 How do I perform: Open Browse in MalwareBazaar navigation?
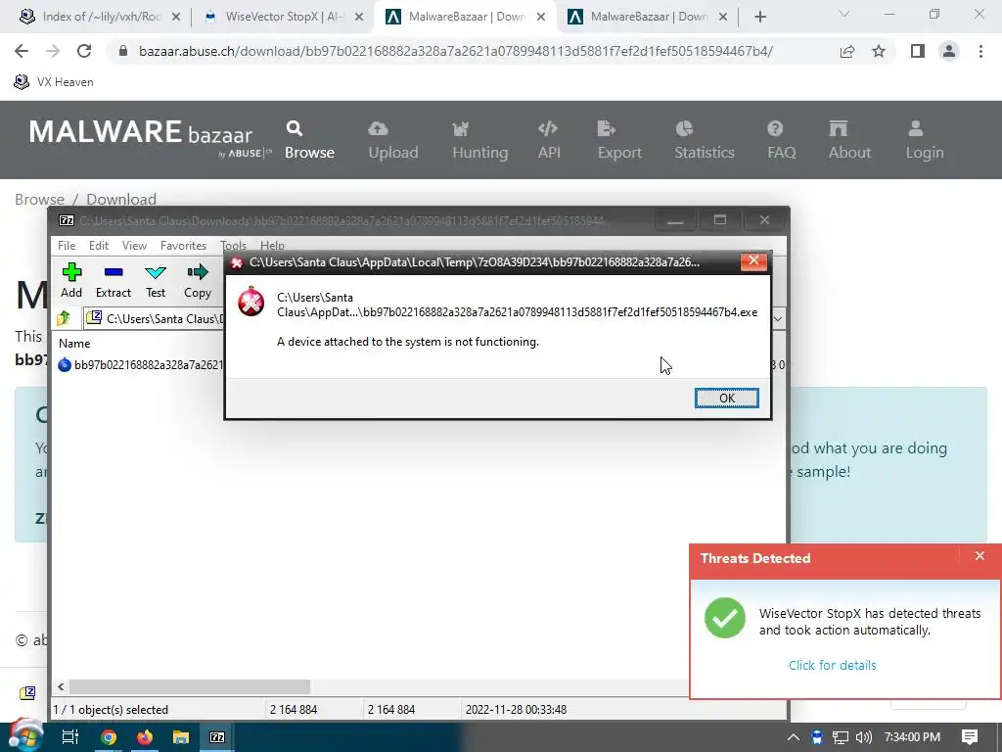pos(309,139)
